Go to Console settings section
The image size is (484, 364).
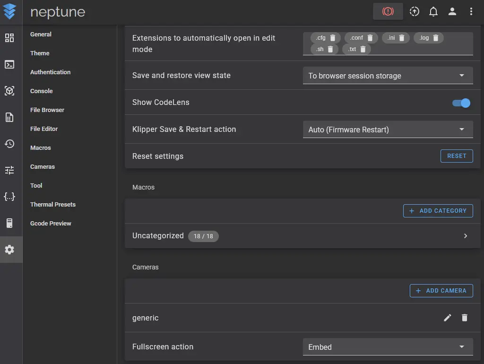42,91
